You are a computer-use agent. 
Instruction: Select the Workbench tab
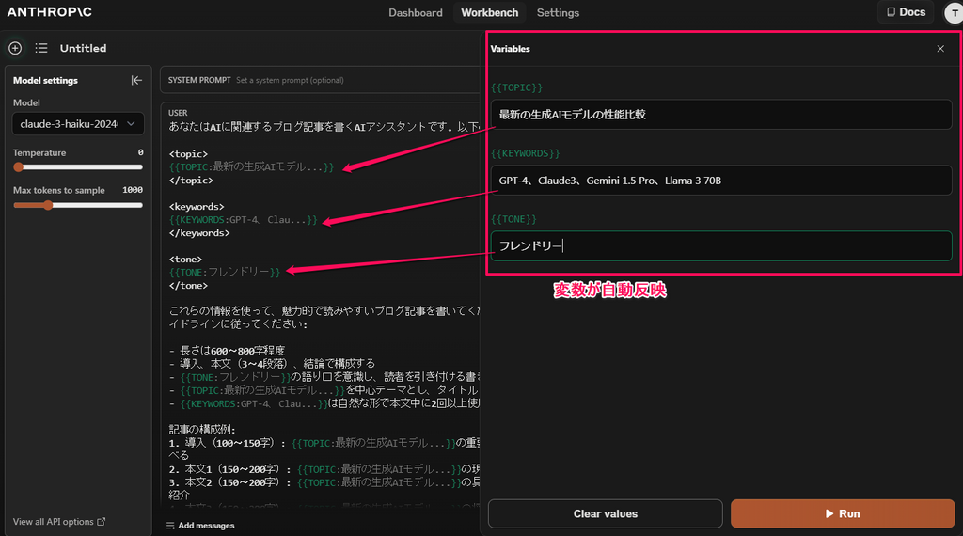pyautogui.click(x=489, y=13)
